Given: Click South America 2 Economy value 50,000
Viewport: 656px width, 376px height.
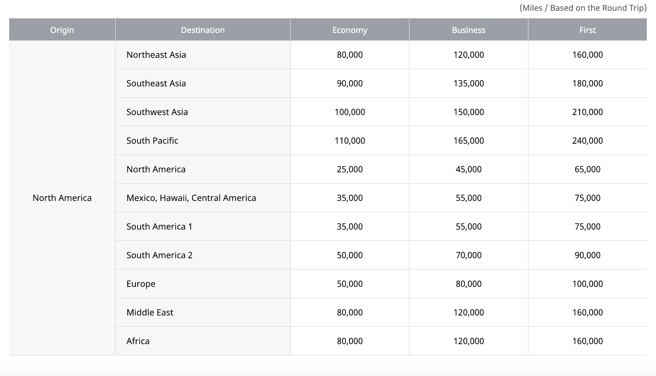Looking at the screenshot, I should 350,255.
